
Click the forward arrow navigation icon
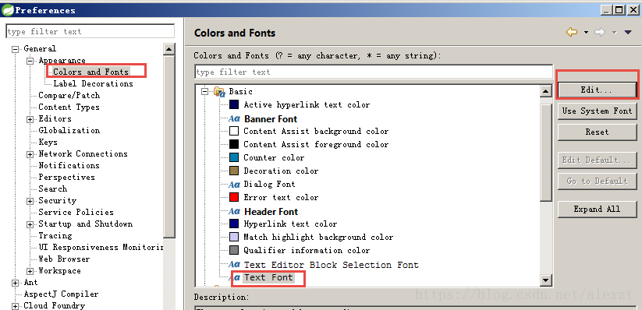pos(600,32)
